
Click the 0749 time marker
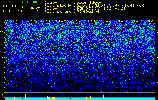[x=137, y=21]
